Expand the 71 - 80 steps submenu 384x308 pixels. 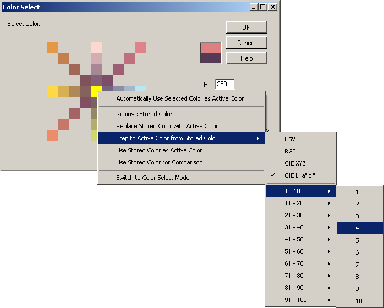(x=301, y=276)
